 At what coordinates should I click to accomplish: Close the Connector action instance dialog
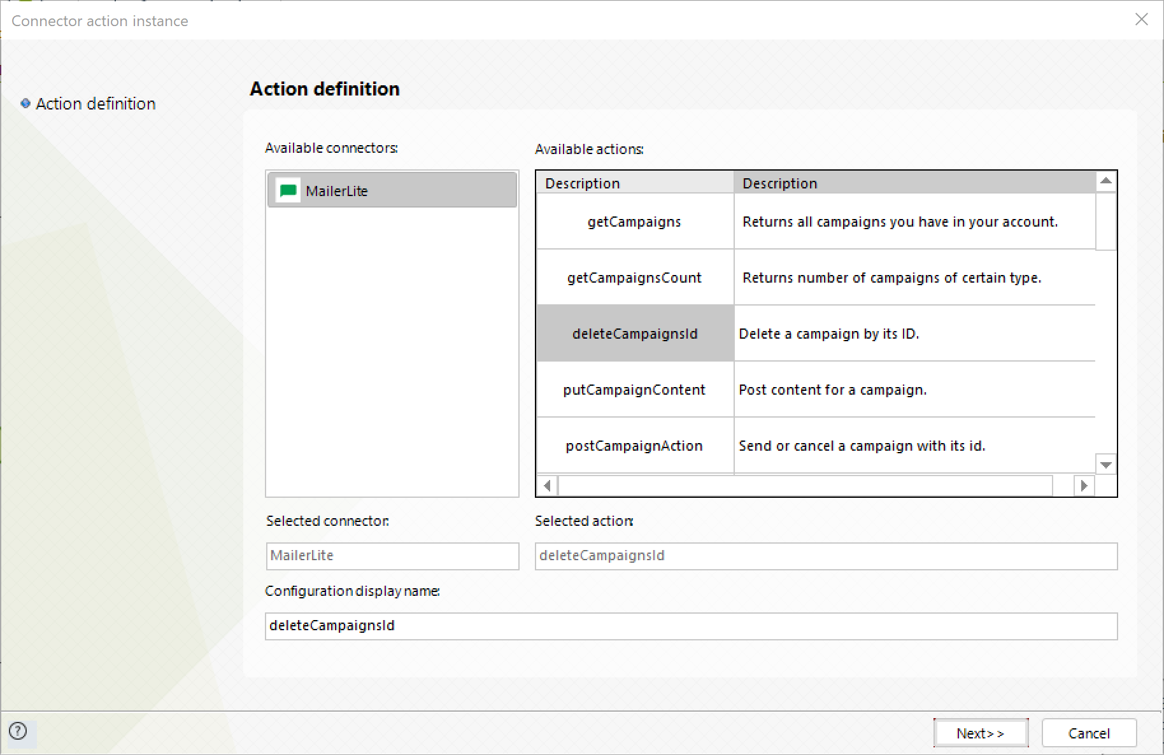tap(1141, 20)
